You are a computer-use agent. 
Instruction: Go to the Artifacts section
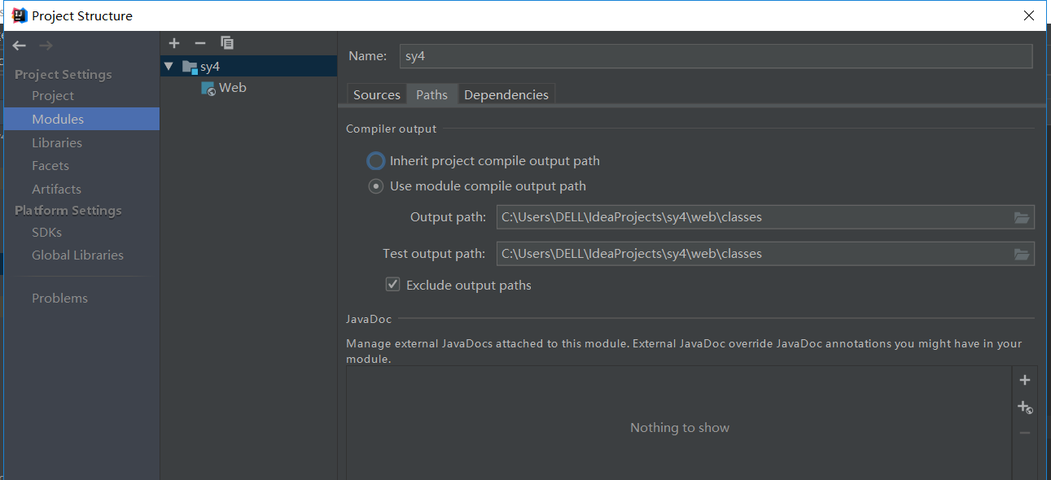56,189
